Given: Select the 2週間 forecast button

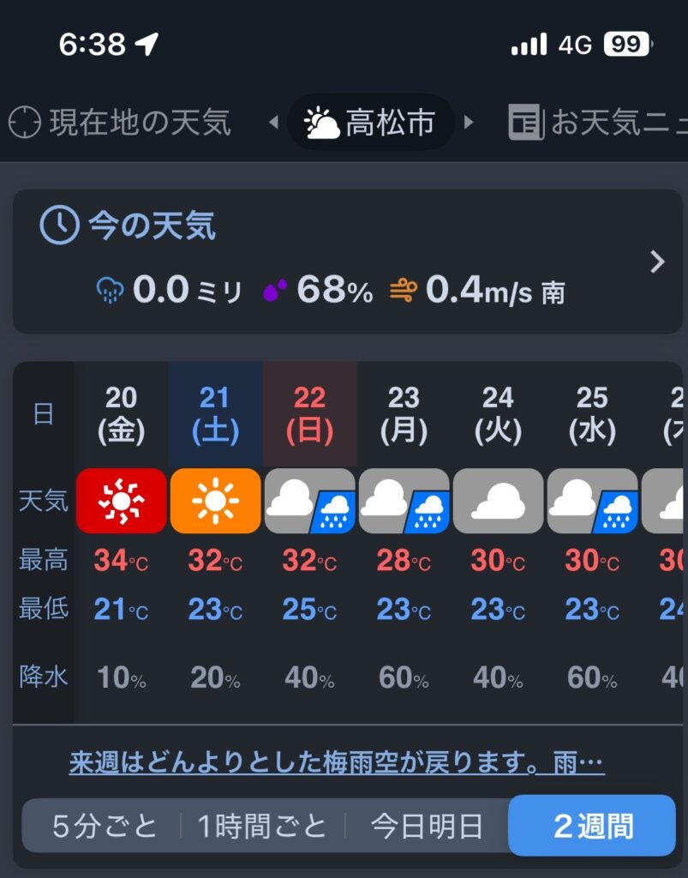Looking at the screenshot, I should coord(592,826).
